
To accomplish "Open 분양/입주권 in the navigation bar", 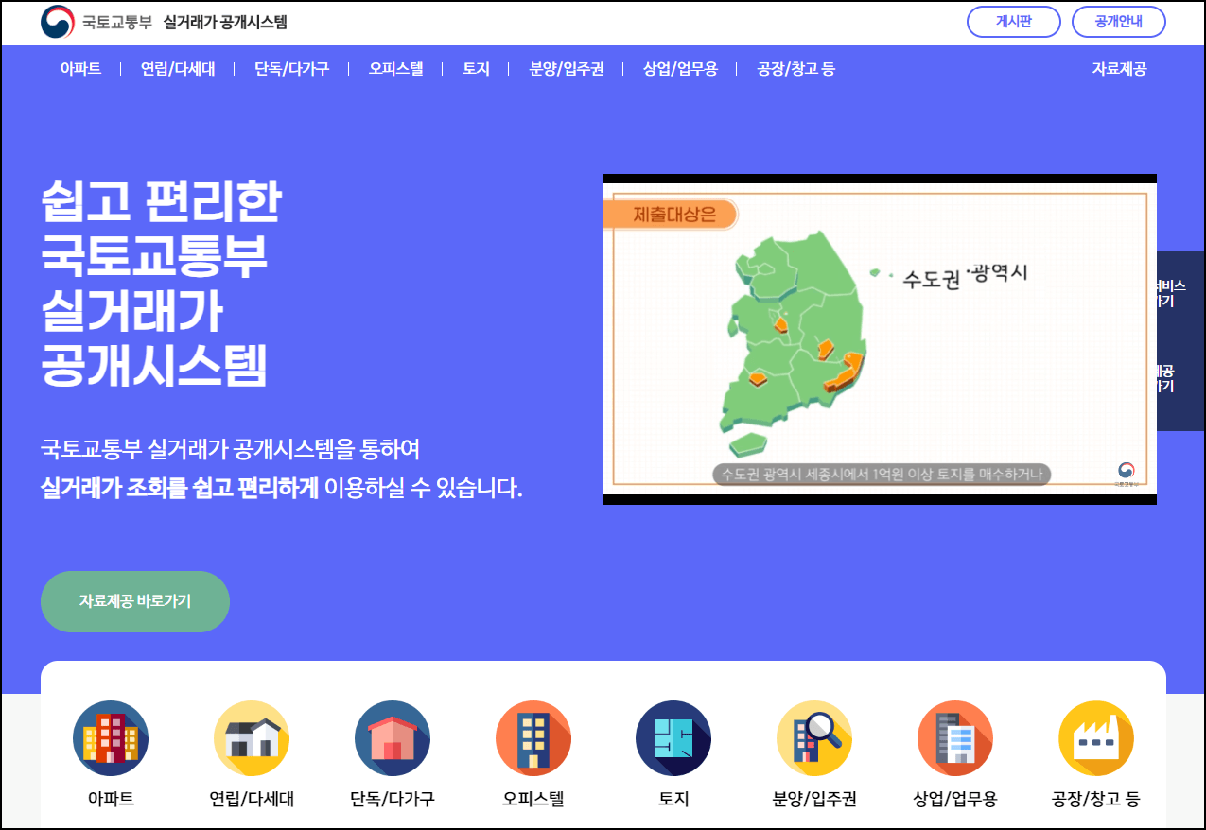I will (x=567, y=69).
